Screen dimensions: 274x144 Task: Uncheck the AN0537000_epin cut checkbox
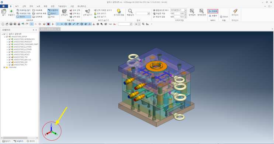(10, 60)
